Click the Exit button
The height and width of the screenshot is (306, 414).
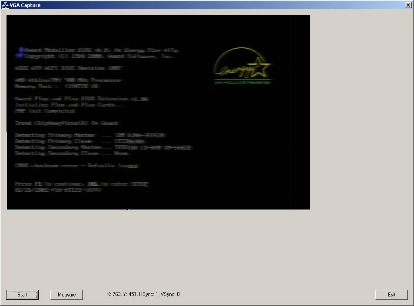pos(391,295)
